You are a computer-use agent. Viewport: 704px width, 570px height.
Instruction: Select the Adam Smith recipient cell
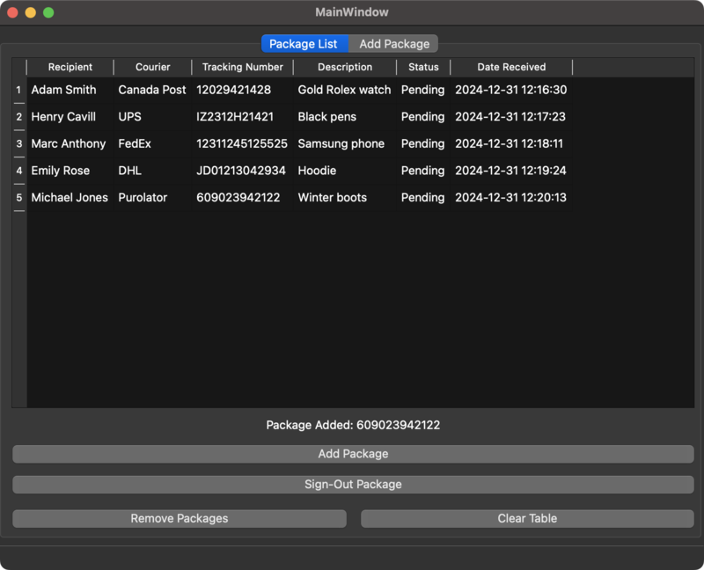(x=64, y=90)
